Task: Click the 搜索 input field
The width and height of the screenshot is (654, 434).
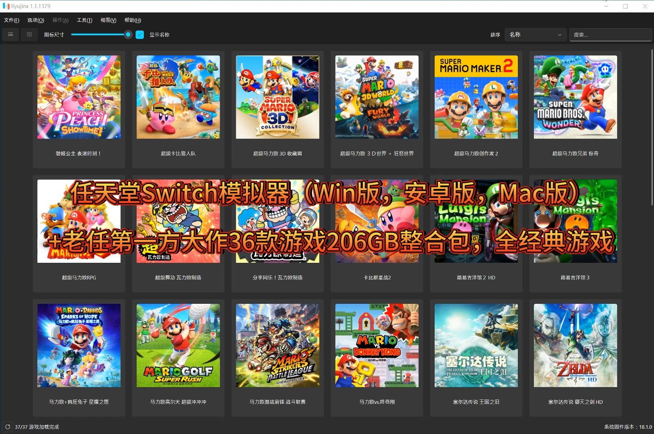Action: 610,35
